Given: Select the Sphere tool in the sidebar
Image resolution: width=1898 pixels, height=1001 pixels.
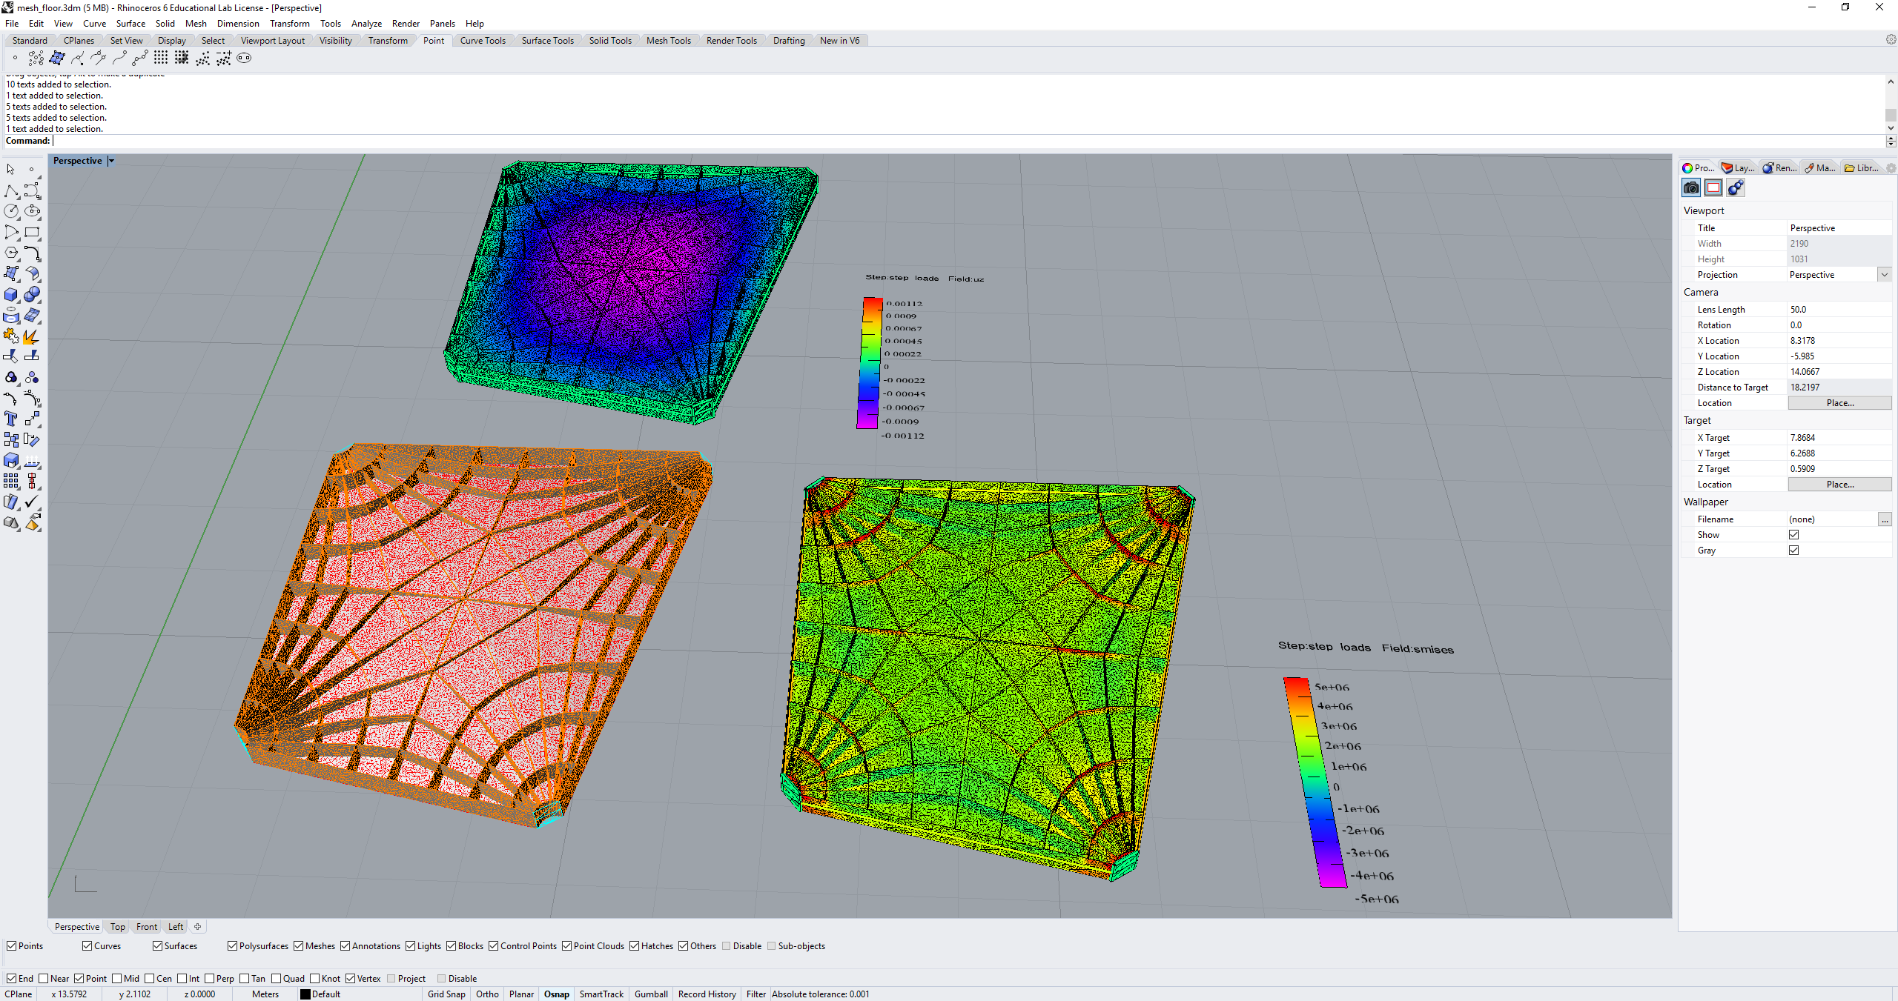Looking at the screenshot, I should click(33, 293).
